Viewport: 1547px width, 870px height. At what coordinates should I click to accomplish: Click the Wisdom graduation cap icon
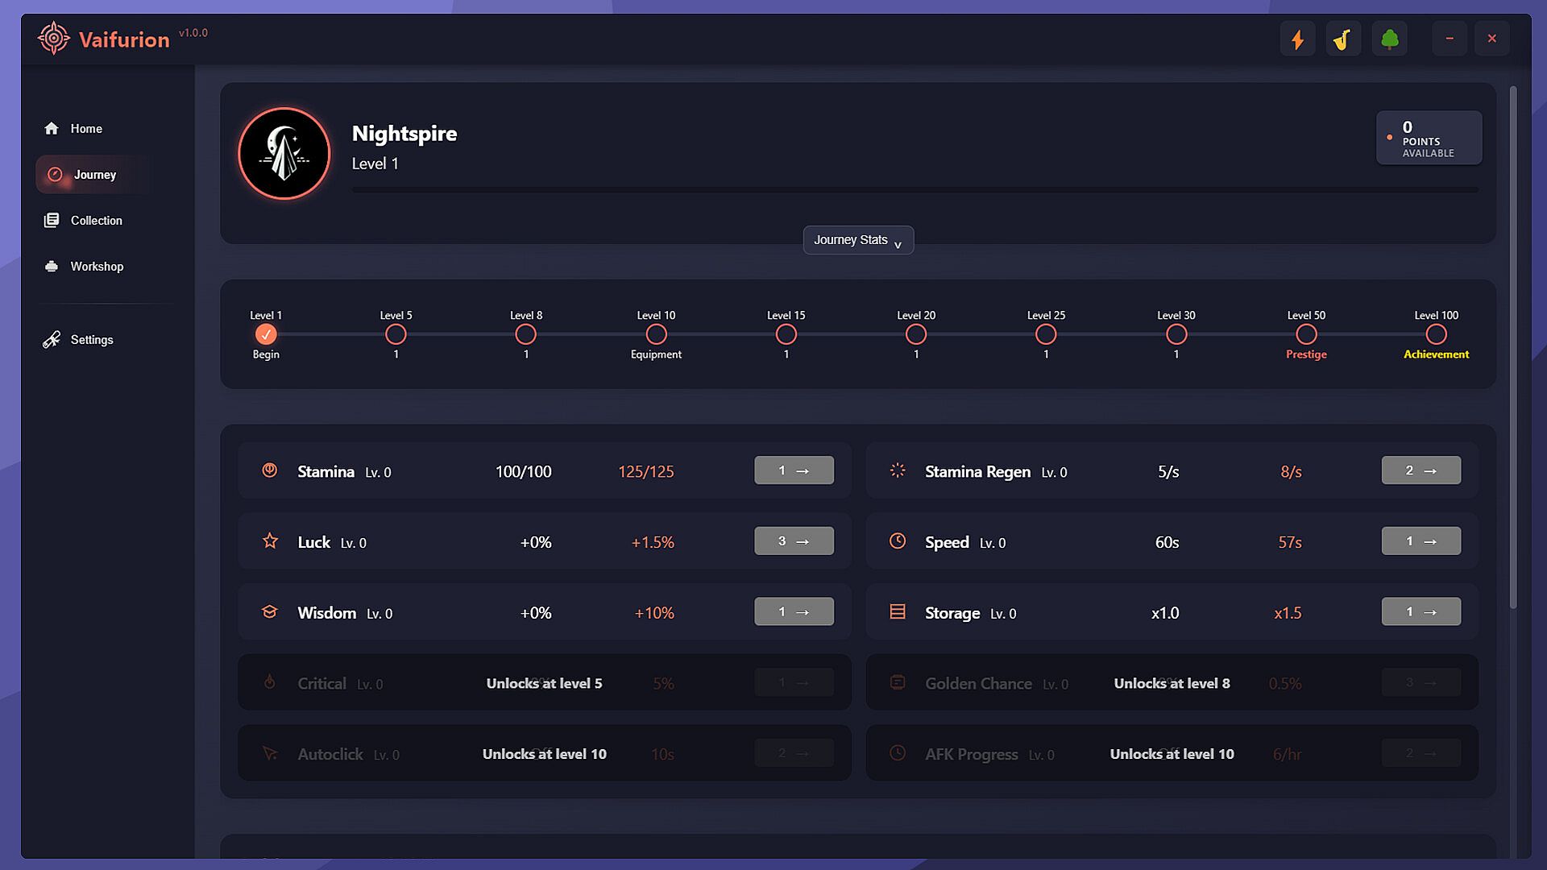click(270, 612)
